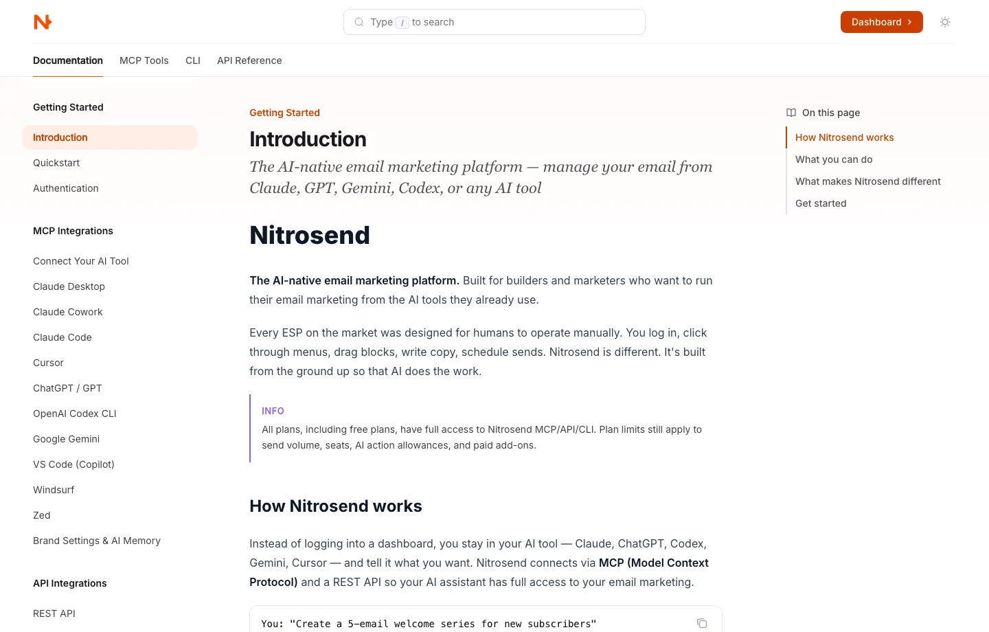This screenshot has height=632, width=989.
Task: Jump to What makes Nitrosend different
Action: pos(868,181)
